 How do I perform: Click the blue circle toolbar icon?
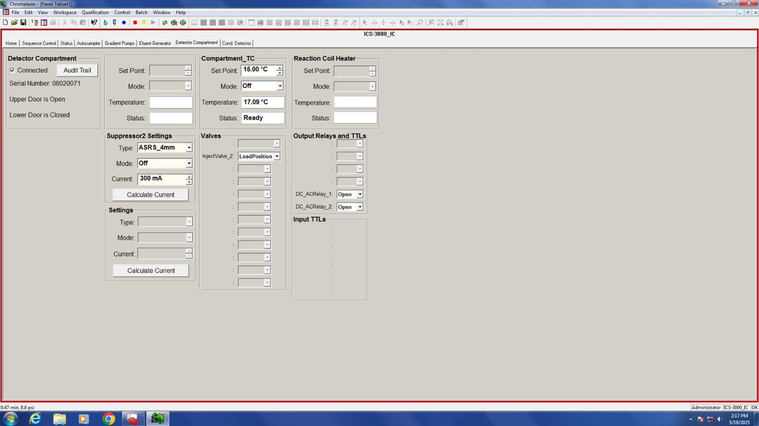pyautogui.click(x=124, y=23)
